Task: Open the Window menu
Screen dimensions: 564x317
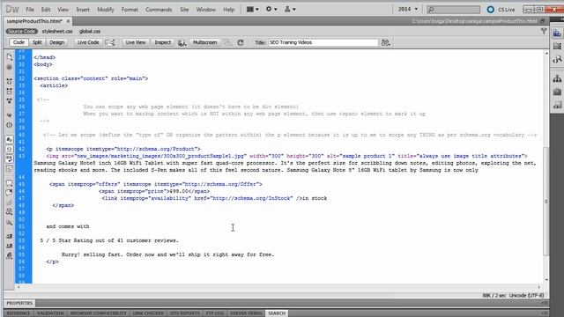Action: (x=205, y=10)
